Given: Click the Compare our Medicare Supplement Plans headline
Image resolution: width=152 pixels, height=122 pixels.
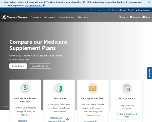Looking at the screenshot, I should [x=38, y=45].
